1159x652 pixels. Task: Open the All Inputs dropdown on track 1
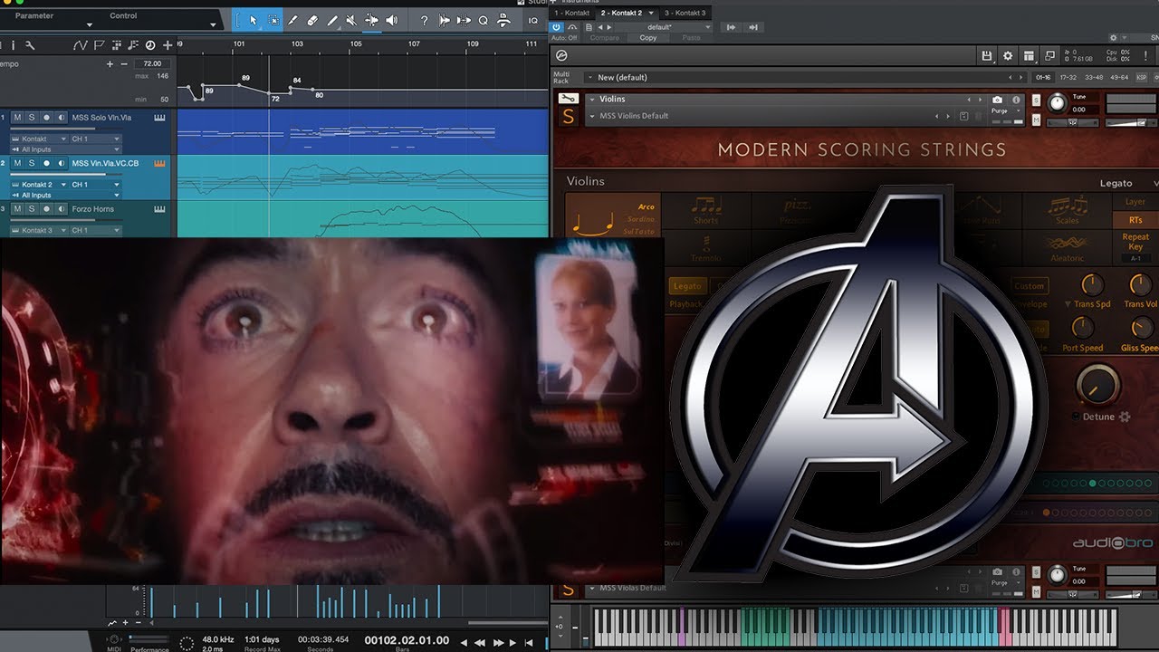68,149
